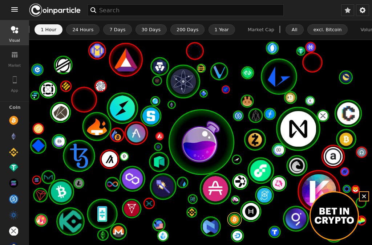
Task: Choose excl. Bitcoin market cap filter
Action: 327,30
